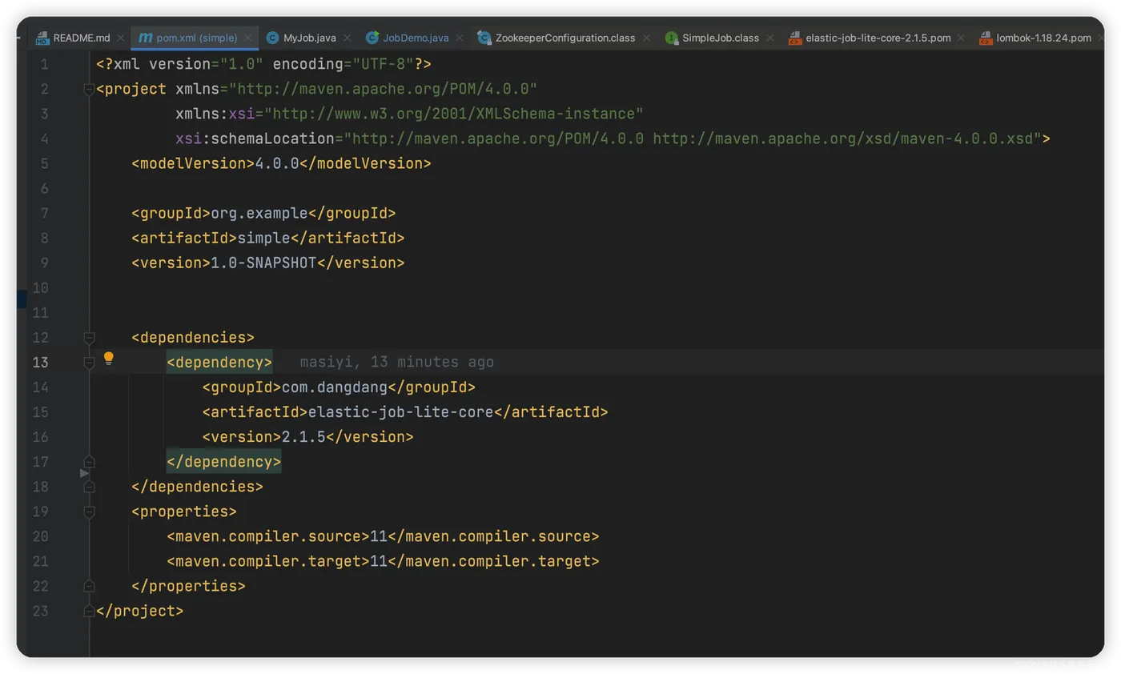Click the XMLSchema-instance URL on line 3
The image size is (1121, 674).
coord(454,114)
